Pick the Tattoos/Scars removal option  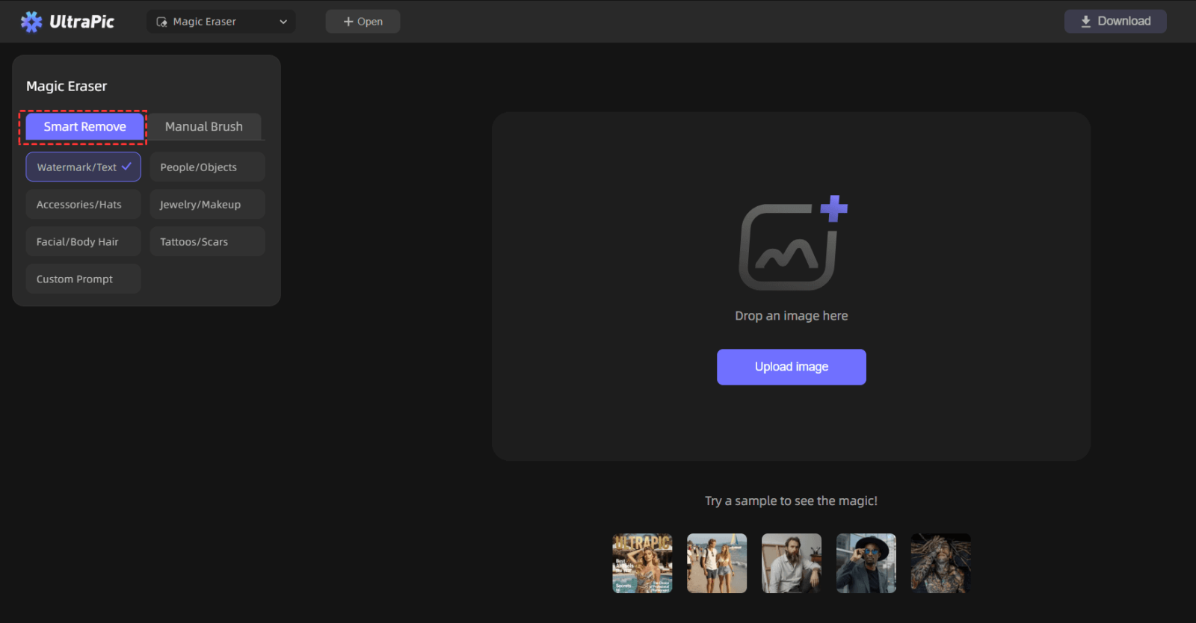point(207,242)
